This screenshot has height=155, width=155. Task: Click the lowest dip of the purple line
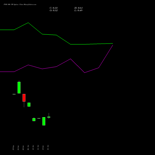tap(85, 73)
